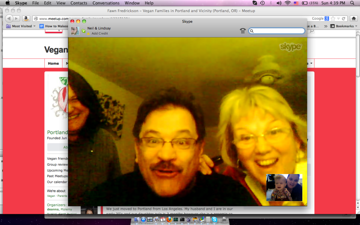Screen dimensions: 360x225
Task: Click the Skype contact search field
Action: [277, 31]
